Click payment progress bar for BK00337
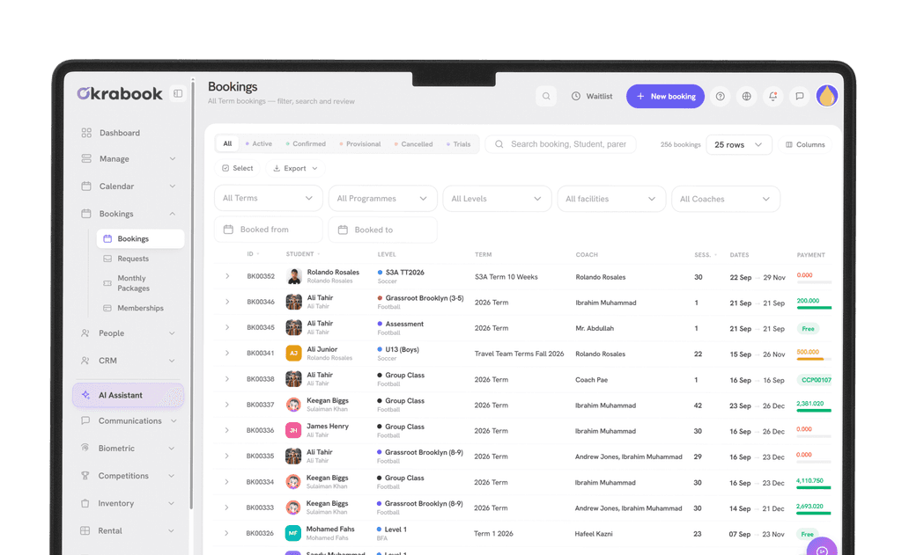The width and height of the screenshot is (902, 555). pos(814,410)
